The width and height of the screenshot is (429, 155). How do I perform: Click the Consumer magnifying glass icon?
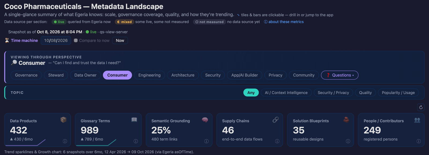(14, 62)
